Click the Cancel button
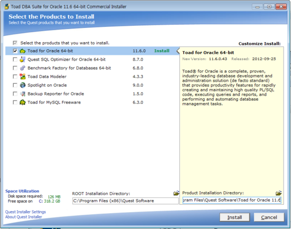This screenshot has width=291, height=229. 269,217
